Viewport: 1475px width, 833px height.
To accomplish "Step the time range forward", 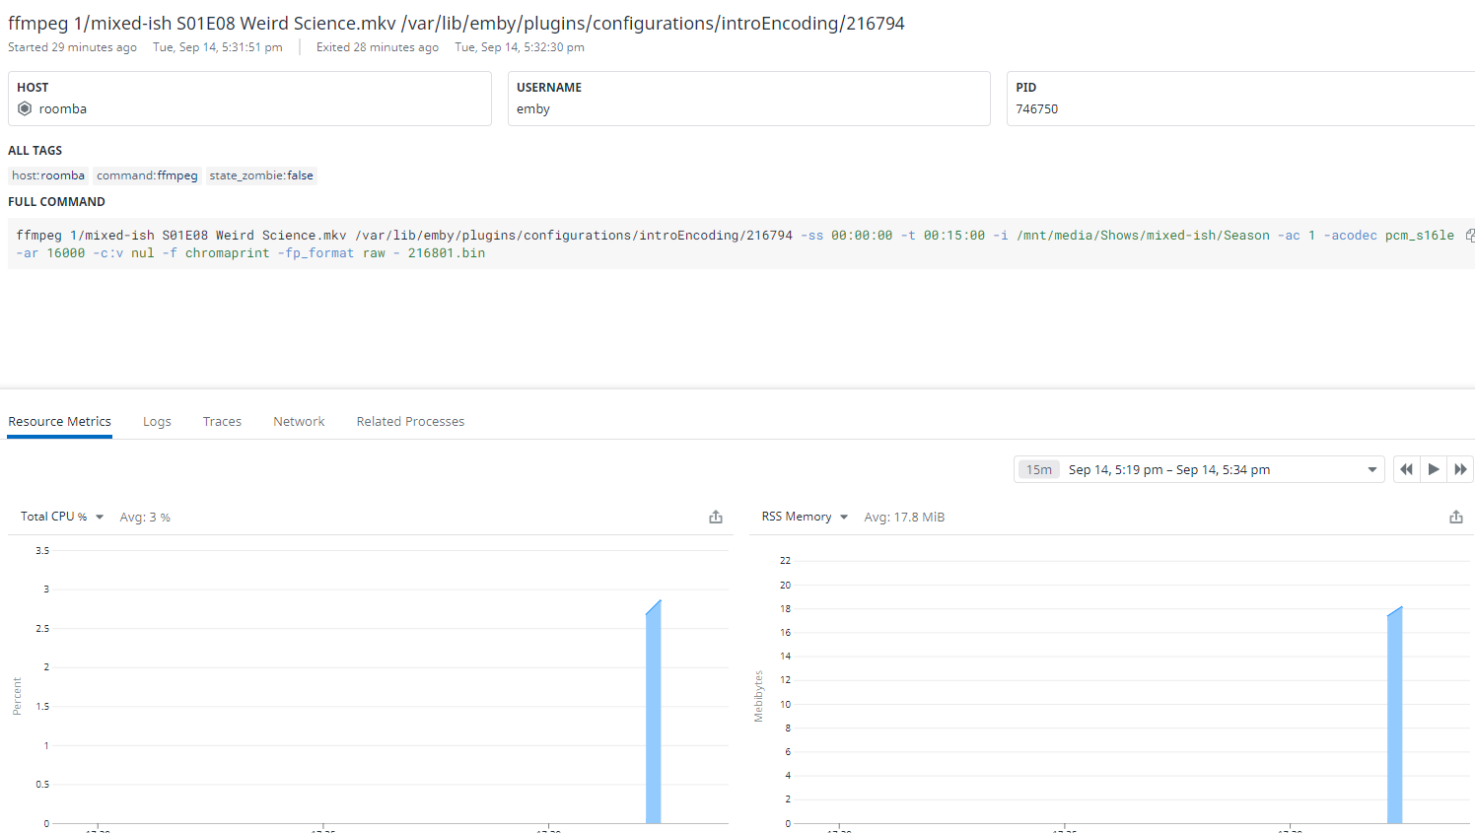I will (1460, 469).
